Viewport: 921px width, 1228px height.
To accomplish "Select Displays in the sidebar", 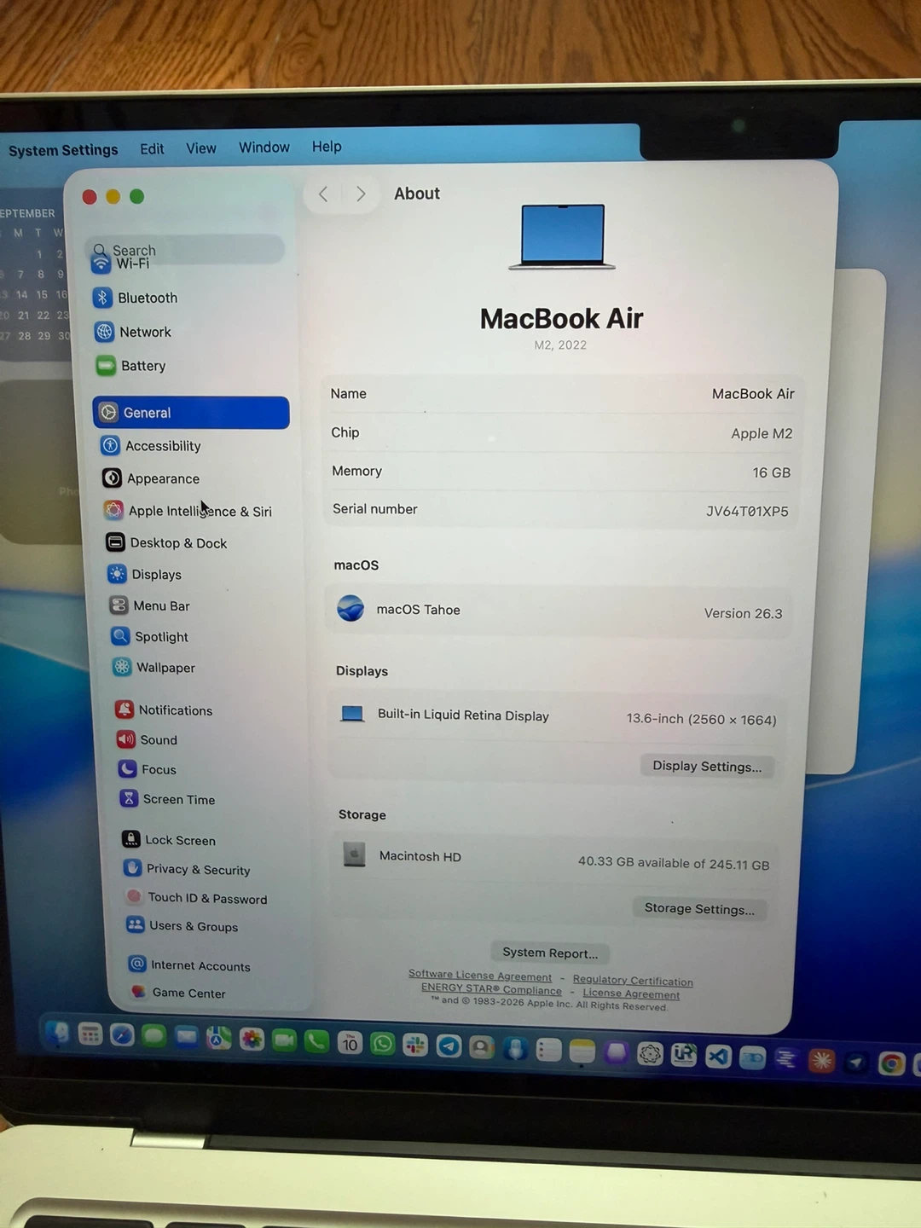I will [145, 574].
